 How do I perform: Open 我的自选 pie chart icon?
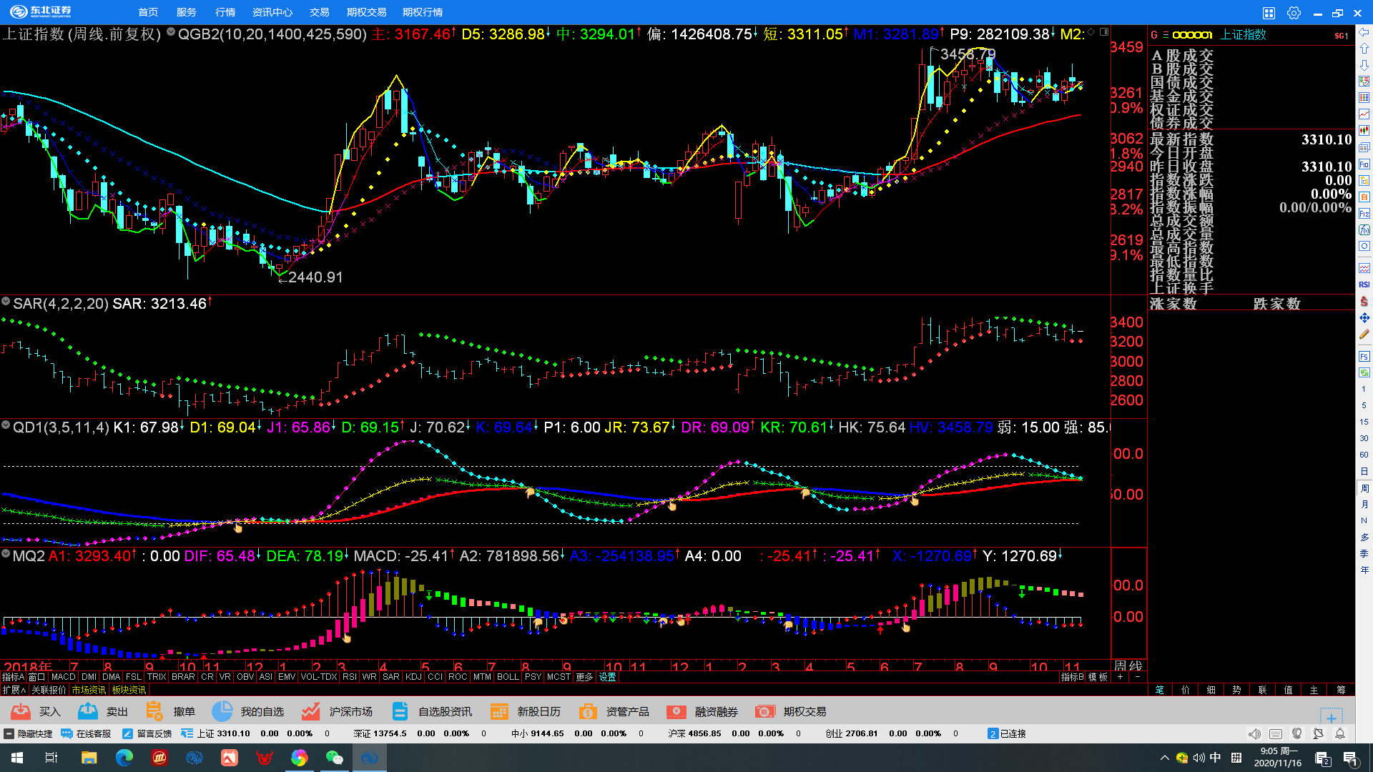pos(222,711)
